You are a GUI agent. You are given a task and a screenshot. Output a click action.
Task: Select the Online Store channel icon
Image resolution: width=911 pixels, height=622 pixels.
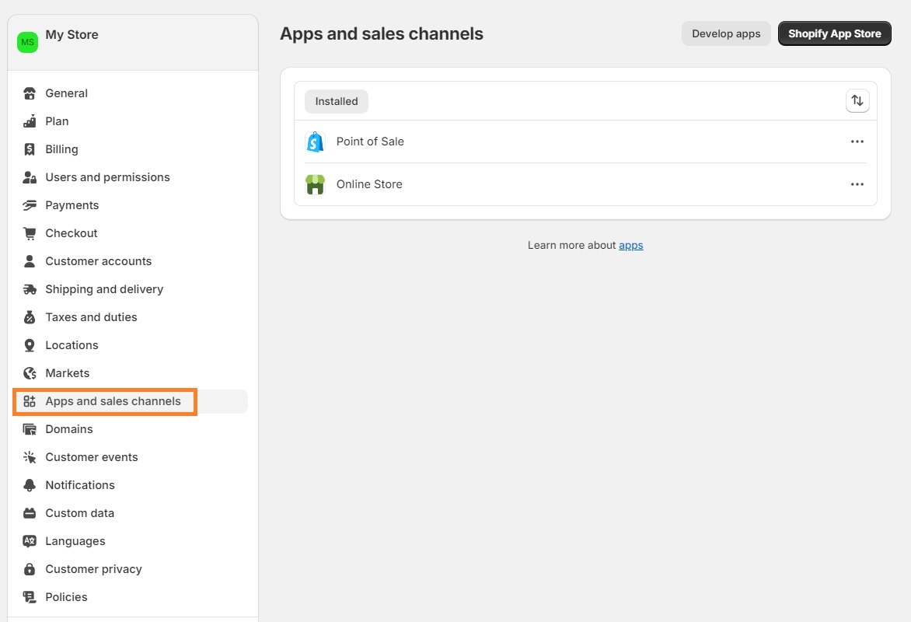[315, 184]
